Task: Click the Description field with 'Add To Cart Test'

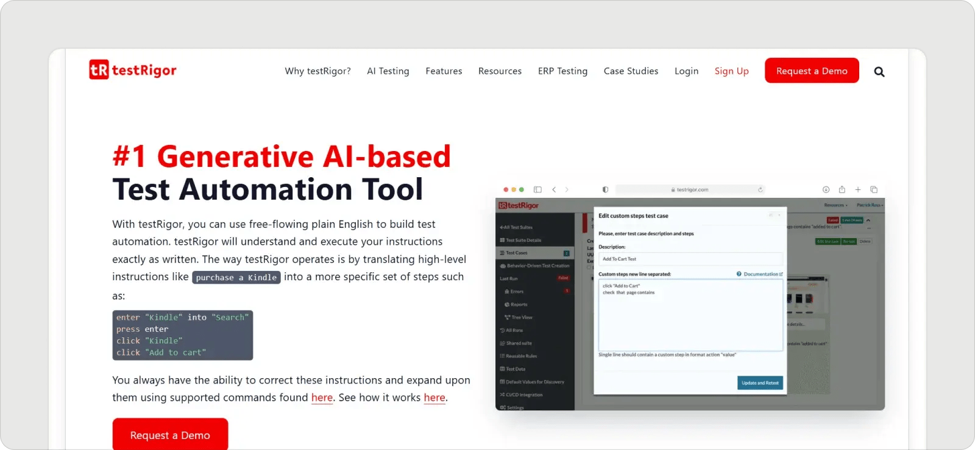Action: 690,259
